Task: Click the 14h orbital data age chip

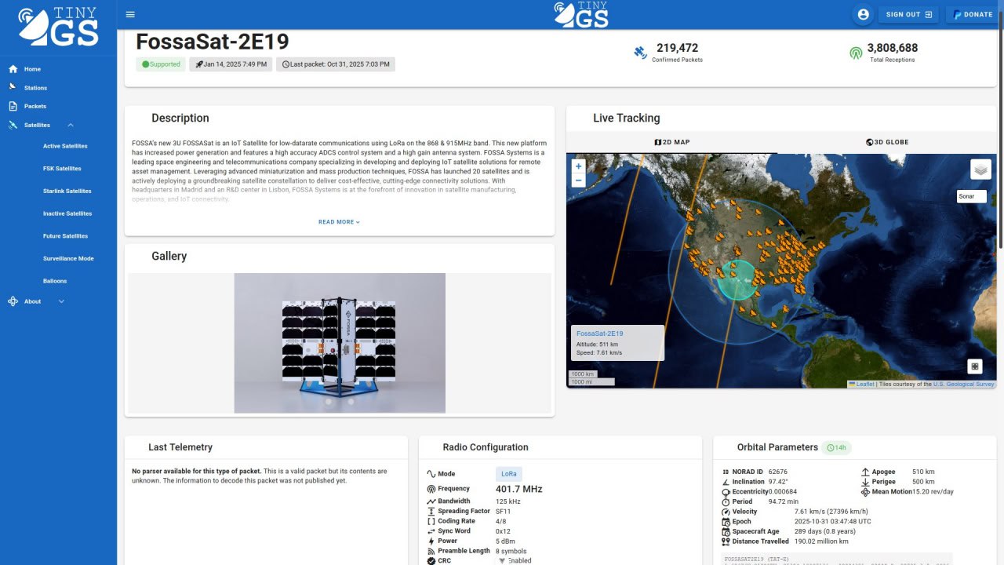Action: point(836,447)
